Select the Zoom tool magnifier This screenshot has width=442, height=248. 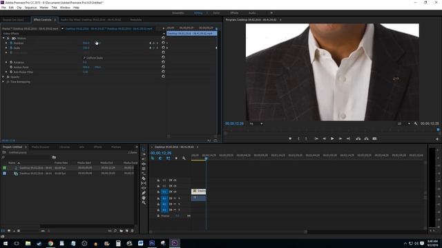[144, 203]
